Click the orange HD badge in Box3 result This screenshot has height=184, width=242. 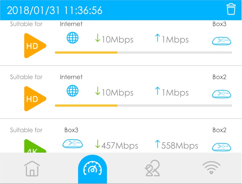click(x=35, y=46)
